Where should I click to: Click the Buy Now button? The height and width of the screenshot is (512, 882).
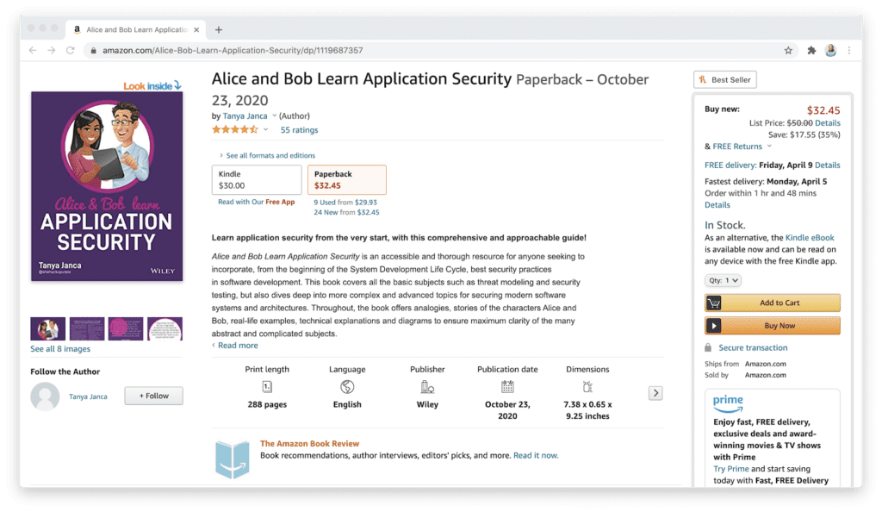coord(773,326)
